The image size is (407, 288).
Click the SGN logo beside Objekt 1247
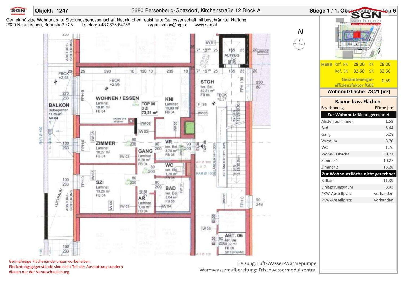pos(19,11)
